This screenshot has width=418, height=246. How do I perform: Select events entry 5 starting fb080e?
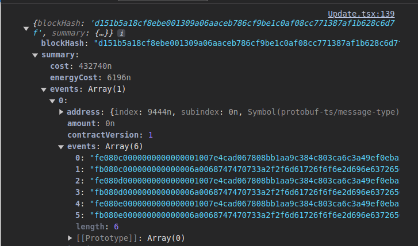coord(244,215)
